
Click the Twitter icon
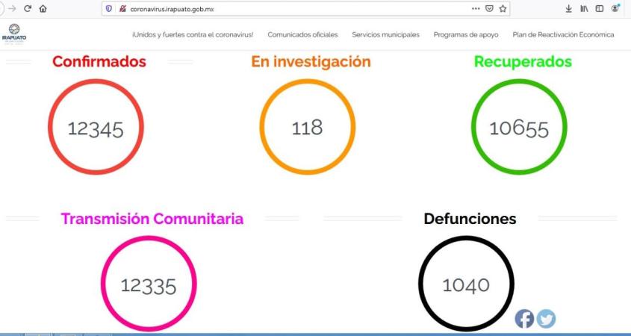[546, 319]
